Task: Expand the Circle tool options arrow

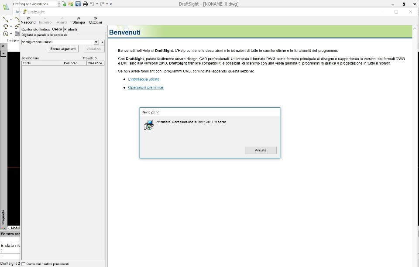Action: [x=10, y=34]
